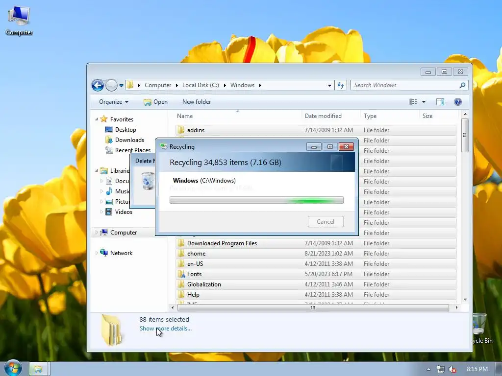Open the address bar history dropdown
The height and width of the screenshot is (376, 502).
pyautogui.click(x=329, y=85)
